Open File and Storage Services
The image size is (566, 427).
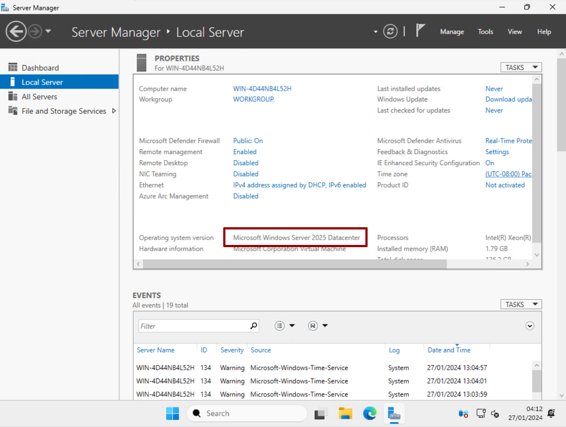(64, 111)
